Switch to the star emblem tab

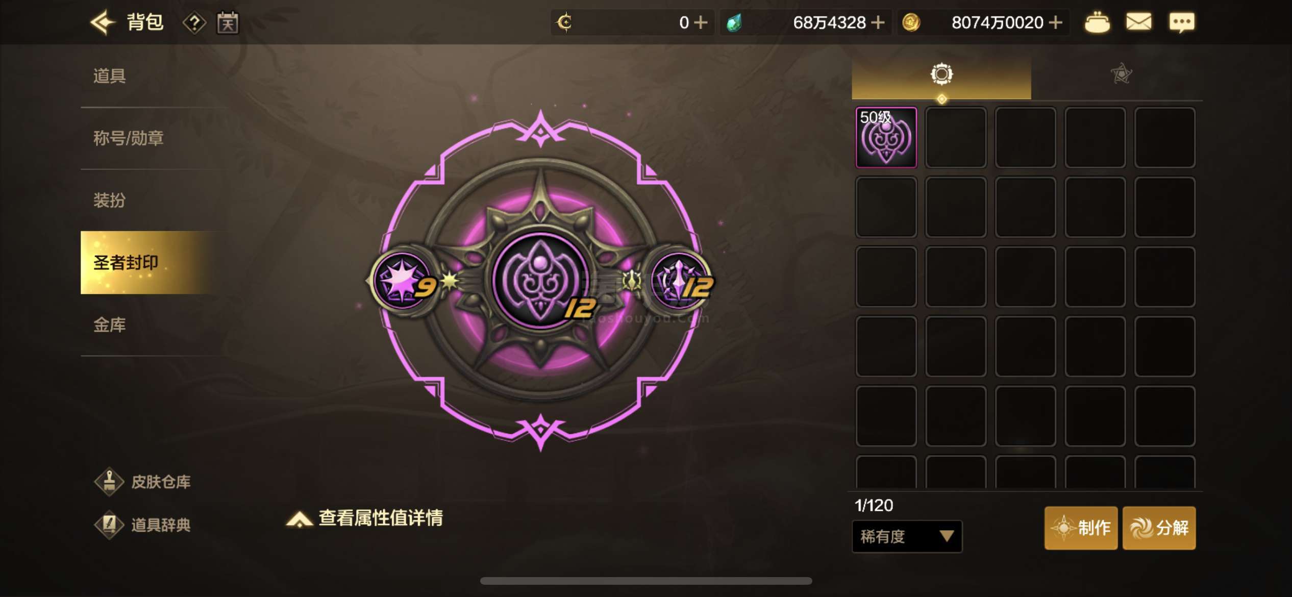coord(1121,74)
